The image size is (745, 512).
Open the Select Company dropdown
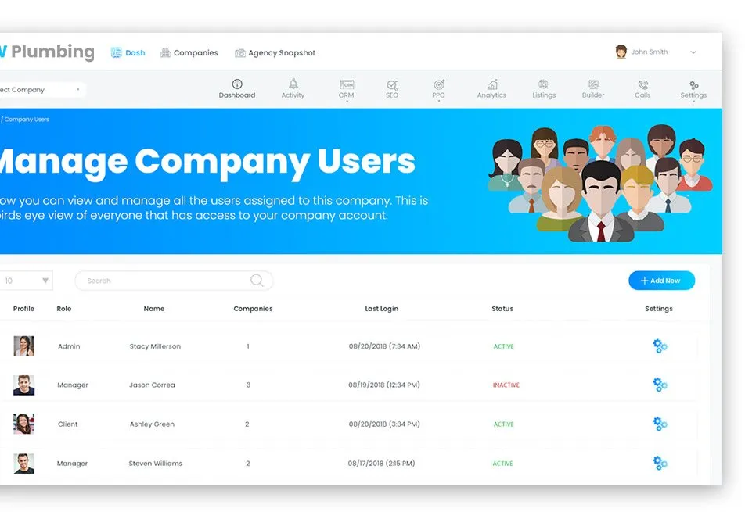41,90
